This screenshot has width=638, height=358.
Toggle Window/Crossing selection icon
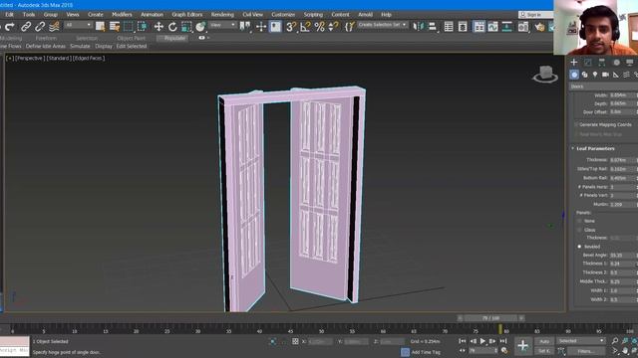tap(142, 27)
